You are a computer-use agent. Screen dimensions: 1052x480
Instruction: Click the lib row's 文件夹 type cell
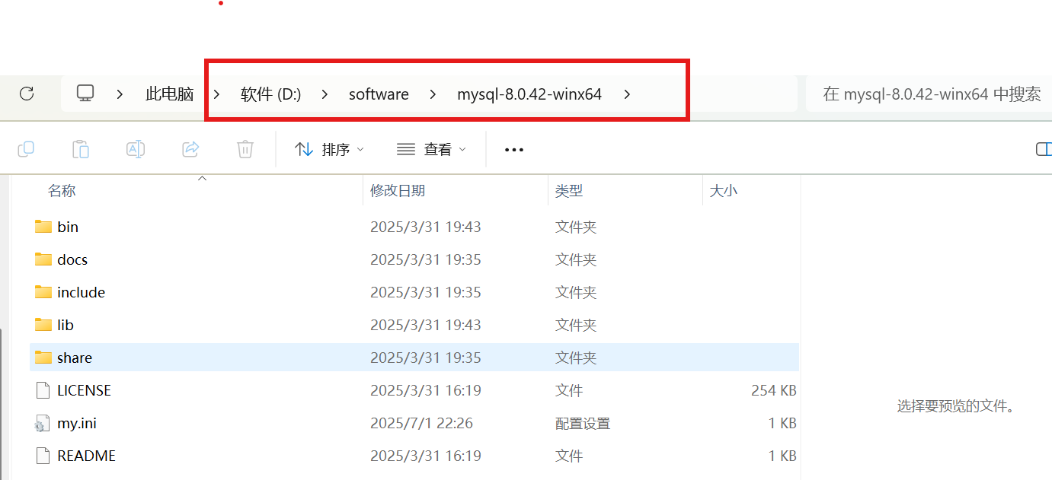pos(576,325)
